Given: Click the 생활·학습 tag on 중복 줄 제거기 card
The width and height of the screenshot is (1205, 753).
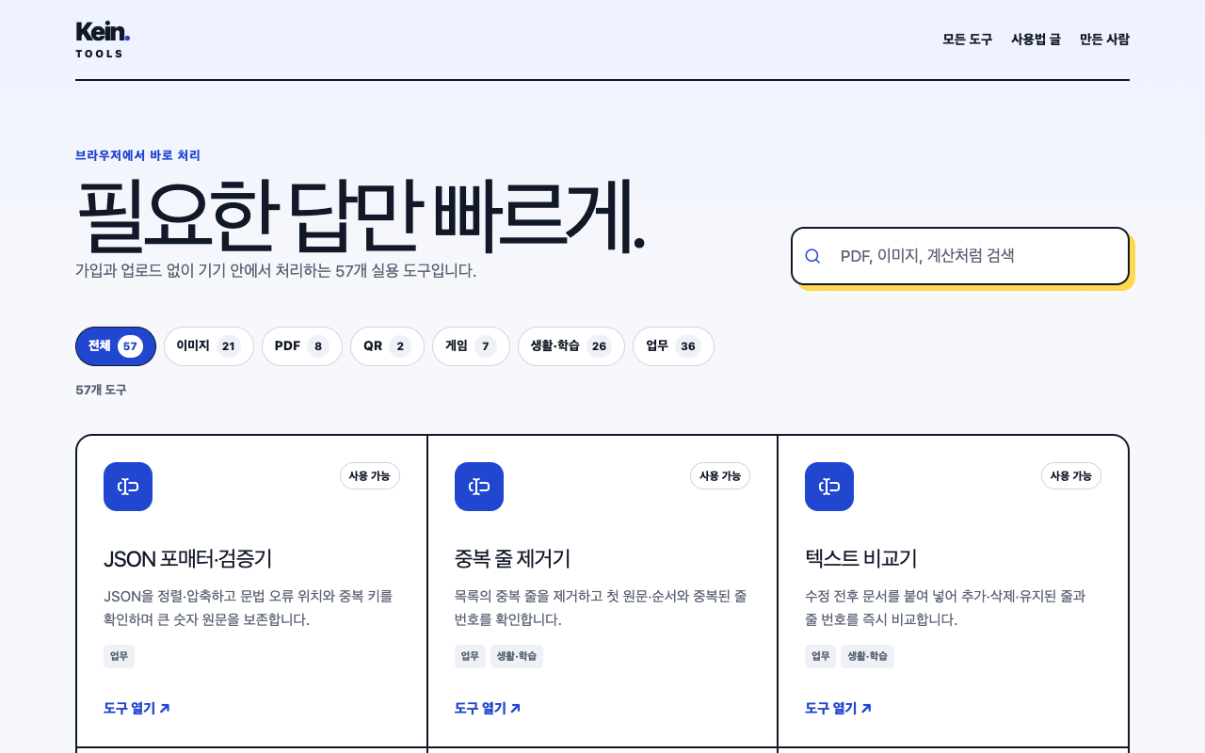Looking at the screenshot, I should click(517, 656).
